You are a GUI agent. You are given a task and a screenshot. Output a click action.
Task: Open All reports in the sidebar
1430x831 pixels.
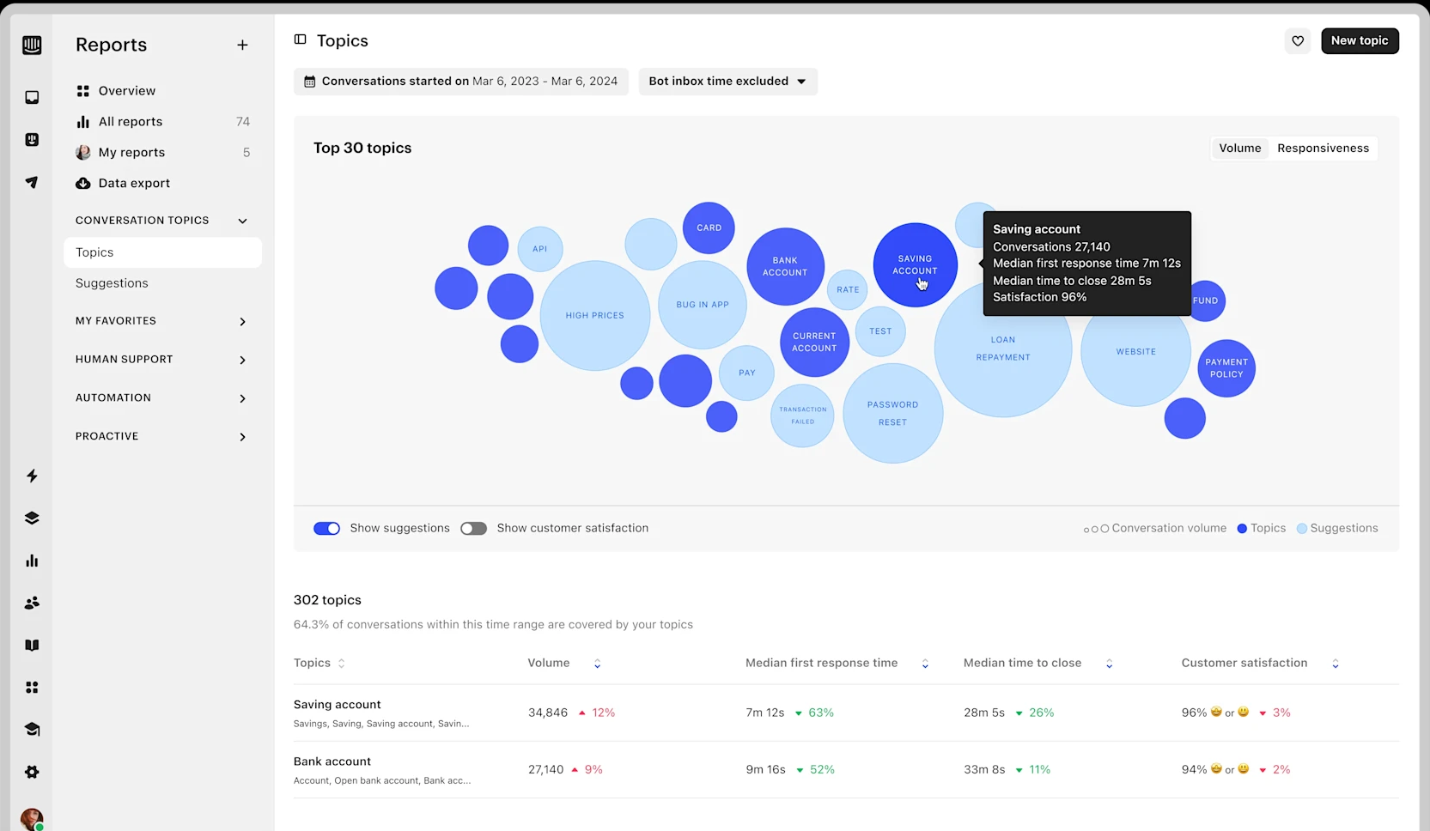click(131, 122)
